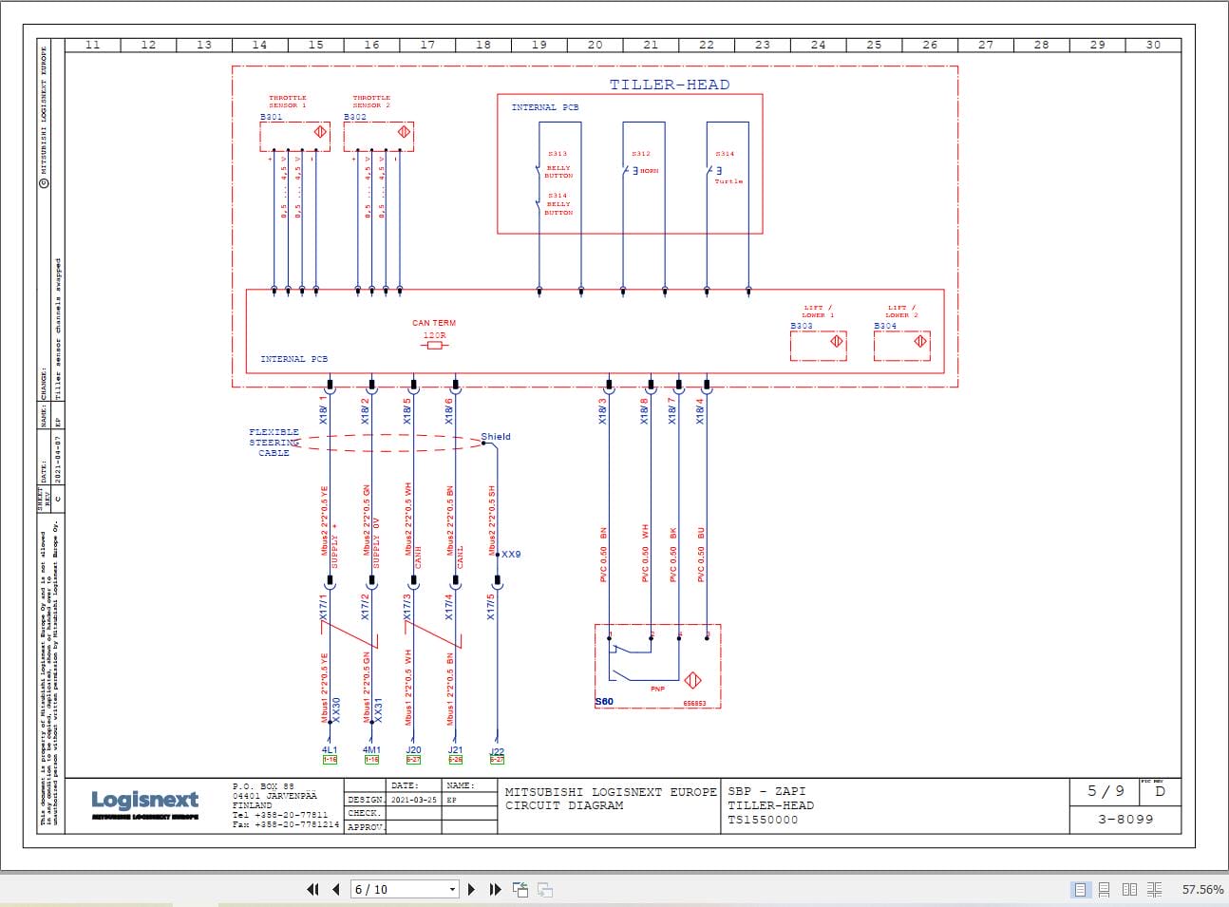
Task: Click the INTERNAL PCB label in lower box
Action: pos(294,359)
